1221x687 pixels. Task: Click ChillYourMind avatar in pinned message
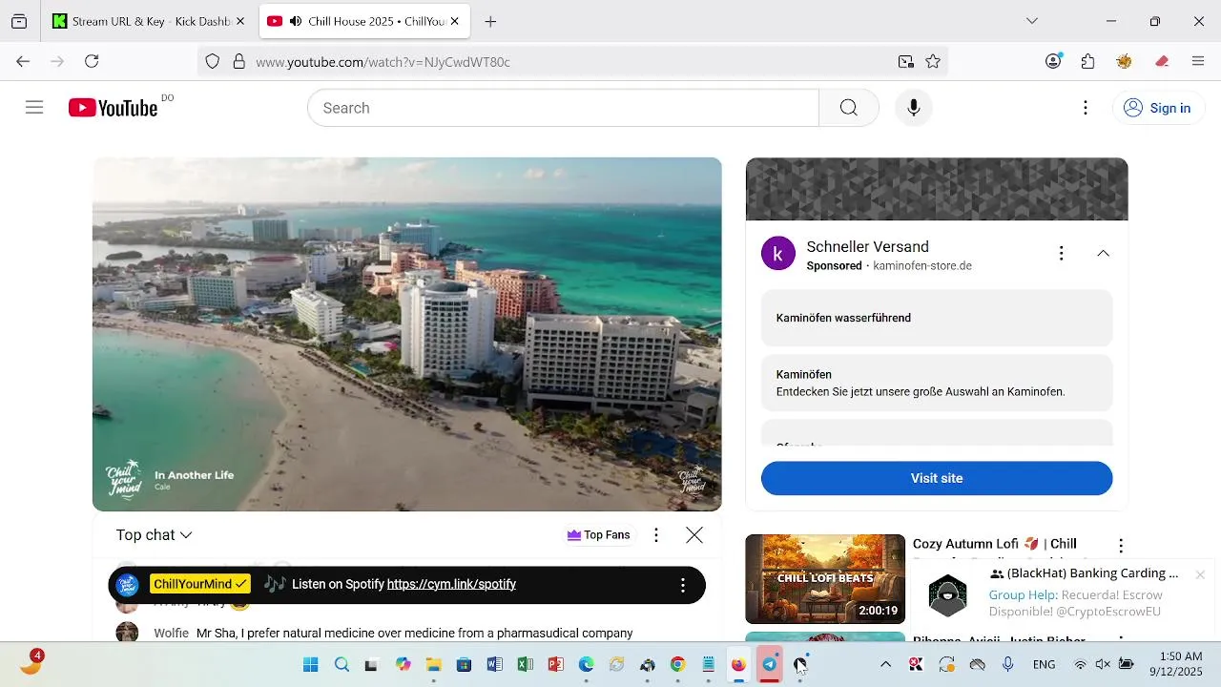pyautogui.click(x=127, y=585)
